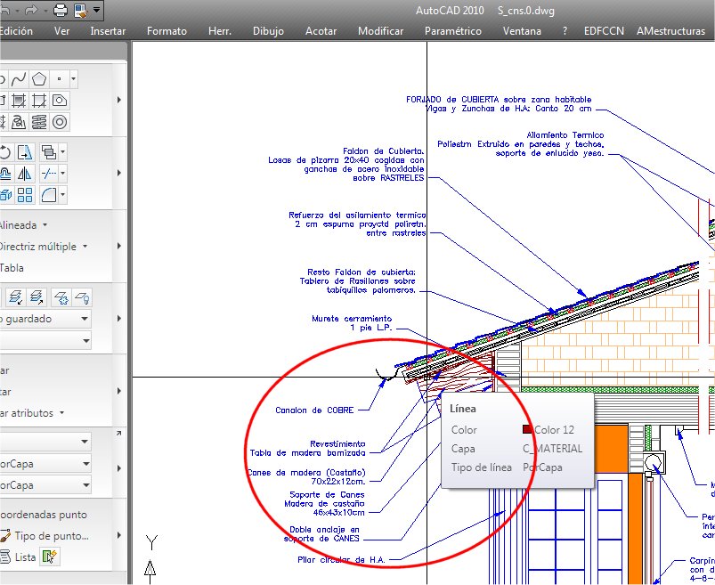Screen dimensions: 715x585
Task: Open the quick access toolbar customize arrow
Action: [x=97, y=10]
